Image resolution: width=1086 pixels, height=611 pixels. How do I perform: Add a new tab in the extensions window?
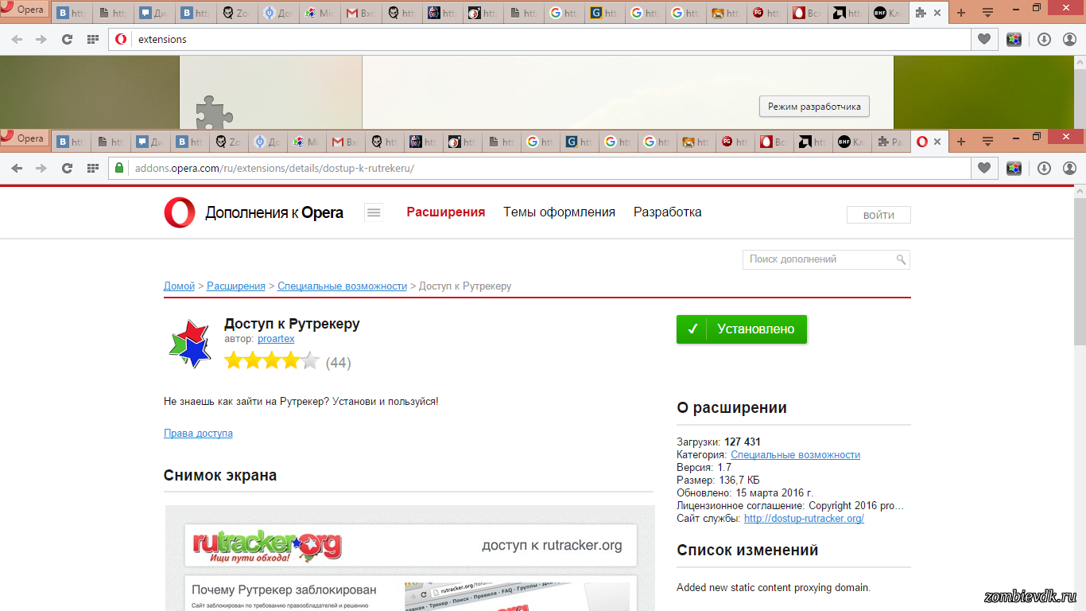tap(961, 13)
